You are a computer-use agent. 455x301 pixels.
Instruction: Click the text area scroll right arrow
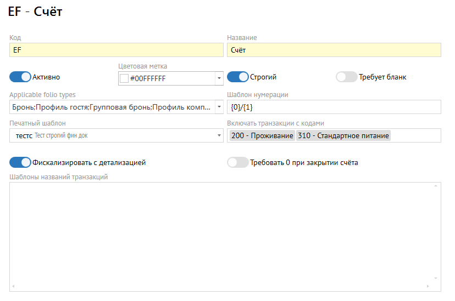point(428,287)
